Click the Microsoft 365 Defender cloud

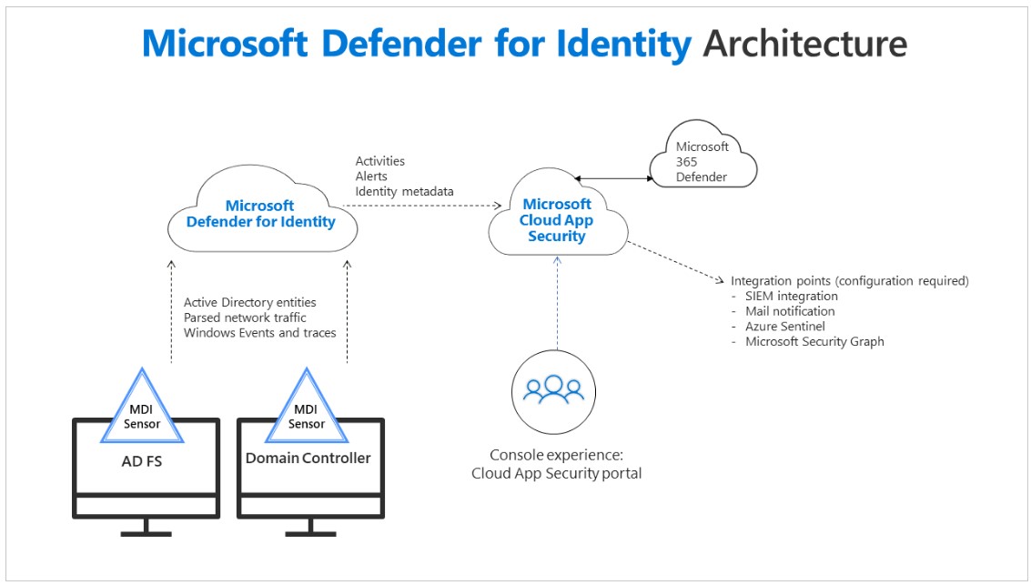pyautogui.click(x=702, y=162)
